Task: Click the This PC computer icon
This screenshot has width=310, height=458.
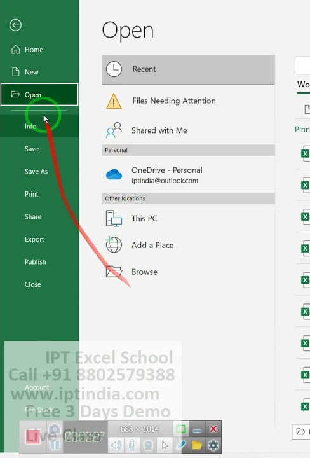Action: 114,218
